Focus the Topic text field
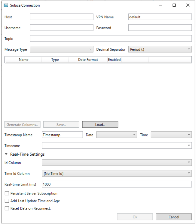 pyautogui.click(x=111, y=39)
